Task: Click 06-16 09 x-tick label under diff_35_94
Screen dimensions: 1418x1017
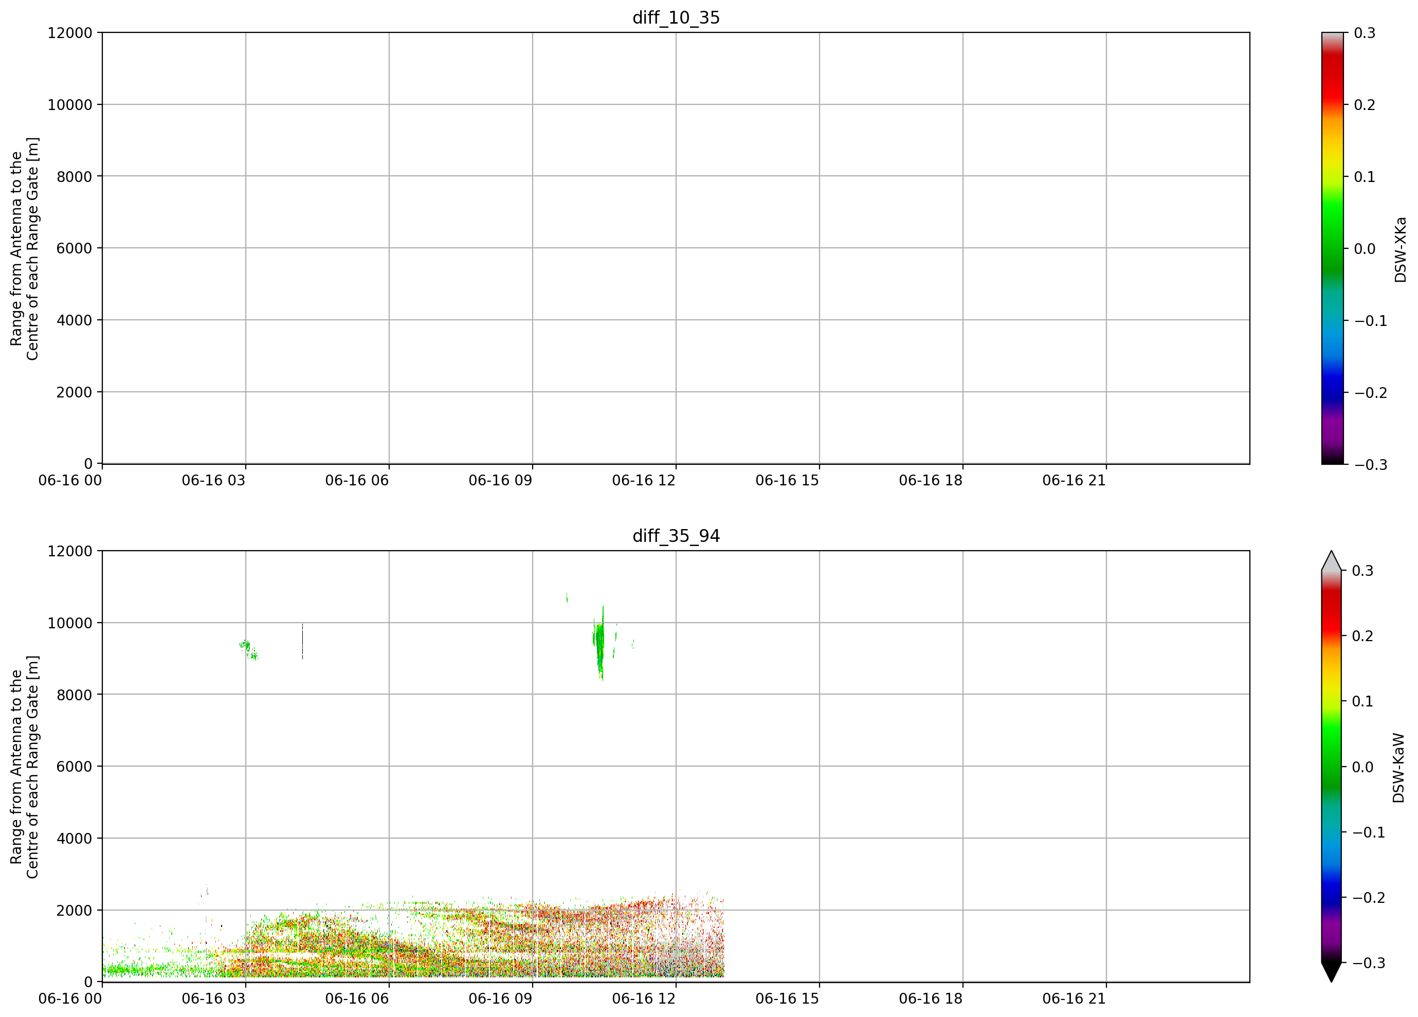Action: coord(500,998)
